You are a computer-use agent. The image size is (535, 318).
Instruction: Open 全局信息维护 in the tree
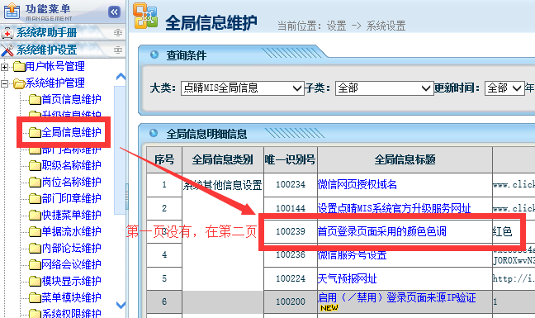[x=71, y=132]
